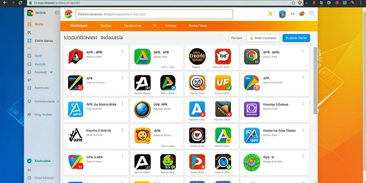Viewport: 366px width, 183px height.
Task: Click the yellow X beside the search box
Action: [270, 14]
